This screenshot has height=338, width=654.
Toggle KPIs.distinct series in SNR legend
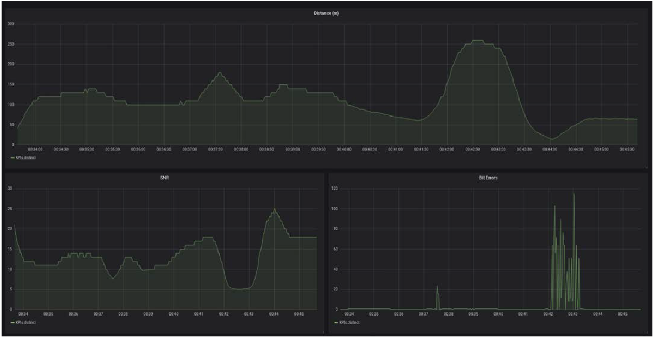tap(23, 322)
